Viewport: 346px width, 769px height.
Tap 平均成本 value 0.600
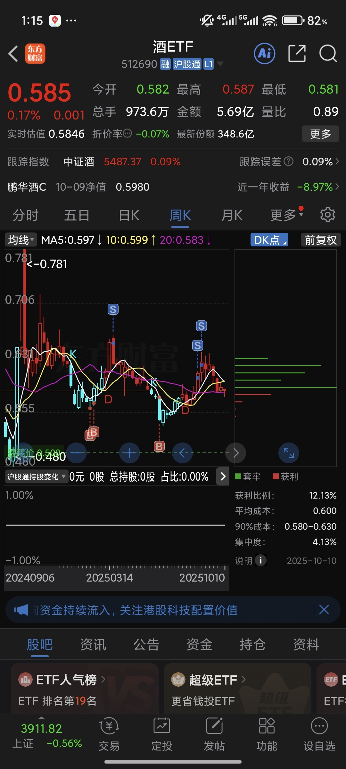coord(325,511)
